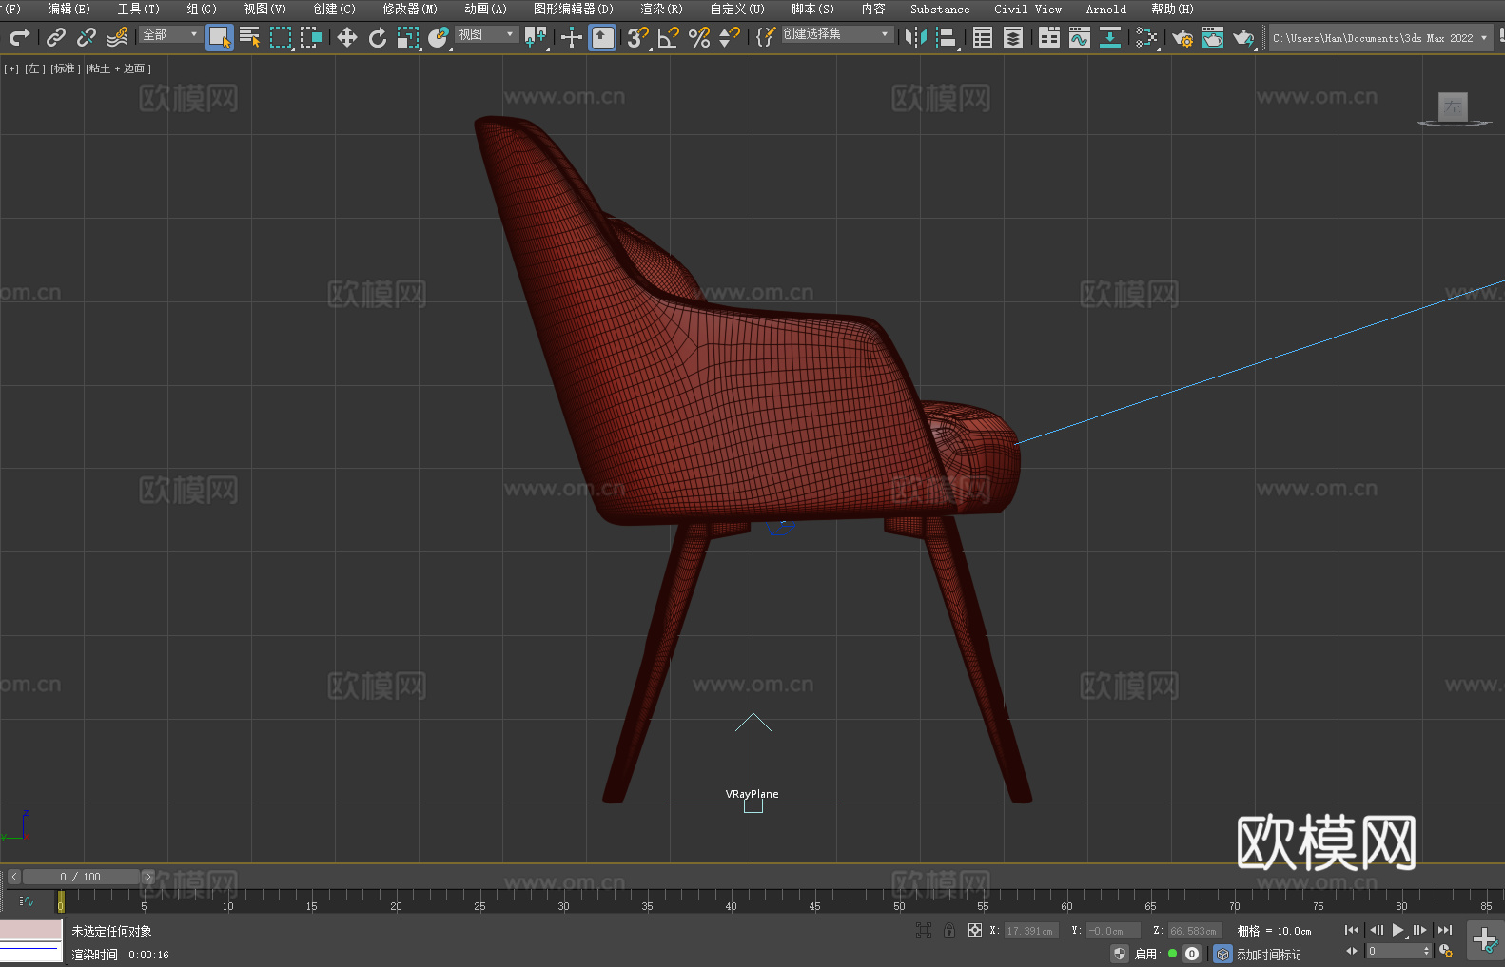Click the download-arrow icon after Curve Editor
The image size is (1505, 967).
click(x=1110, y=37)
